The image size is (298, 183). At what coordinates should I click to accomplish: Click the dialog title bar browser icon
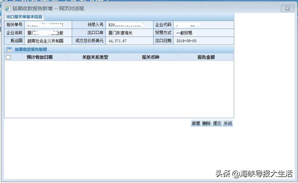pos(8,8)
